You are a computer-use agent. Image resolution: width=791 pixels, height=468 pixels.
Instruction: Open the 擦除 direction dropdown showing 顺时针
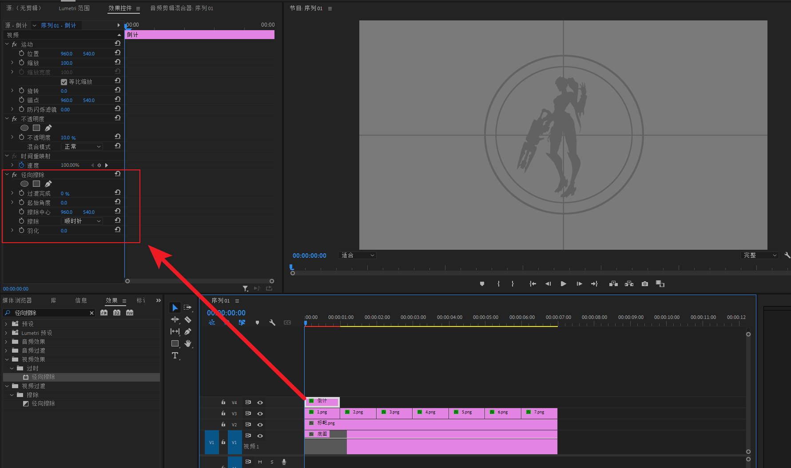coord(83,221)
